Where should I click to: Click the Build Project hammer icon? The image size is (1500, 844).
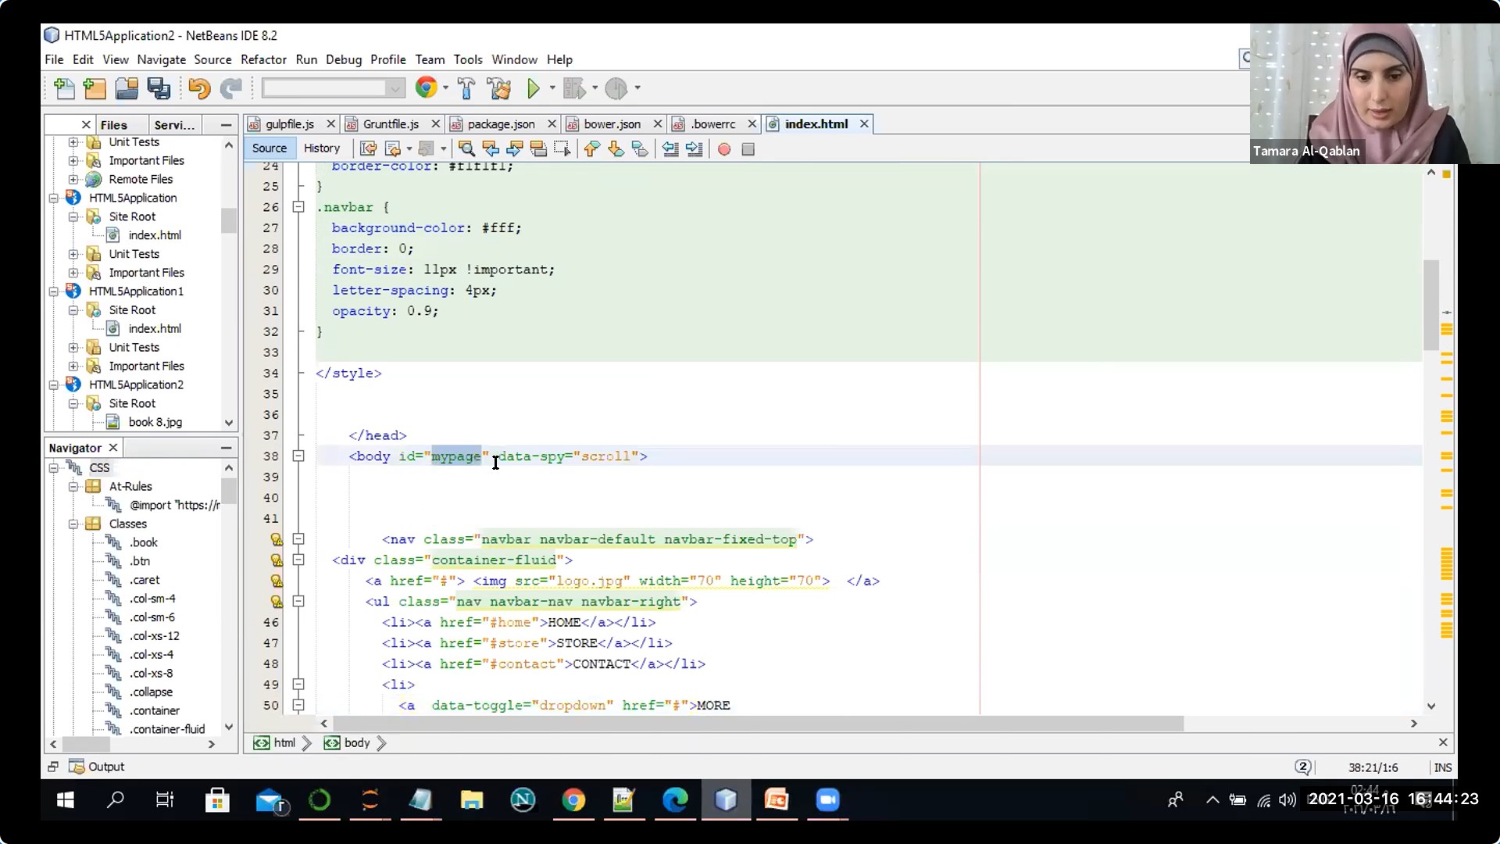point(466,88)
